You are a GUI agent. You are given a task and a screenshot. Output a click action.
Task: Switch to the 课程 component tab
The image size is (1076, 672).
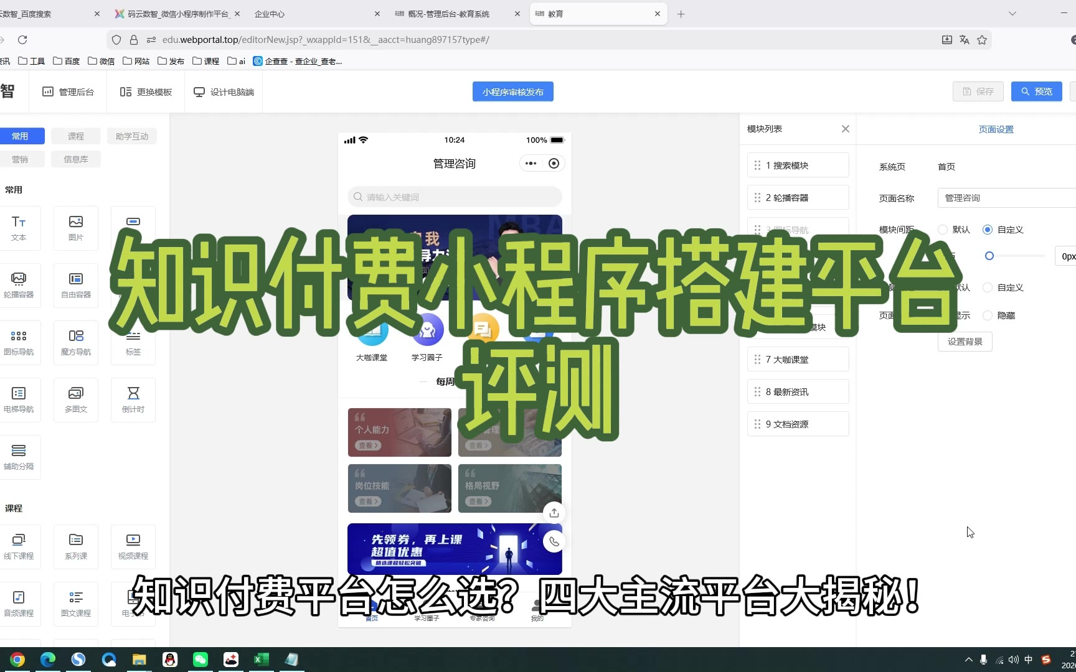[x=75, y=136]
